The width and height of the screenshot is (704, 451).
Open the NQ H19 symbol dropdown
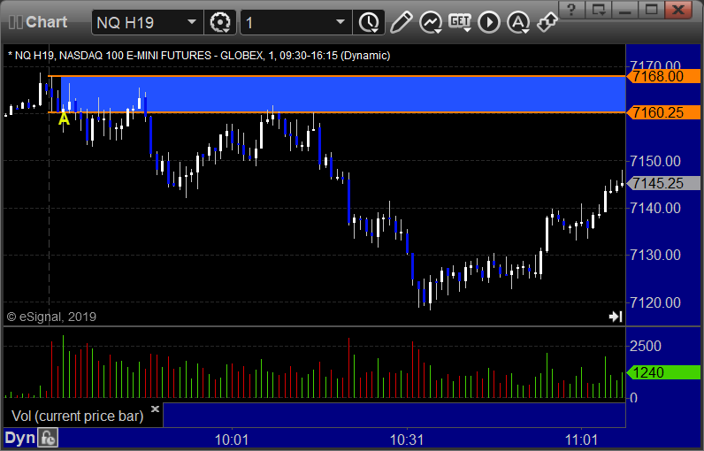point(192,22)
